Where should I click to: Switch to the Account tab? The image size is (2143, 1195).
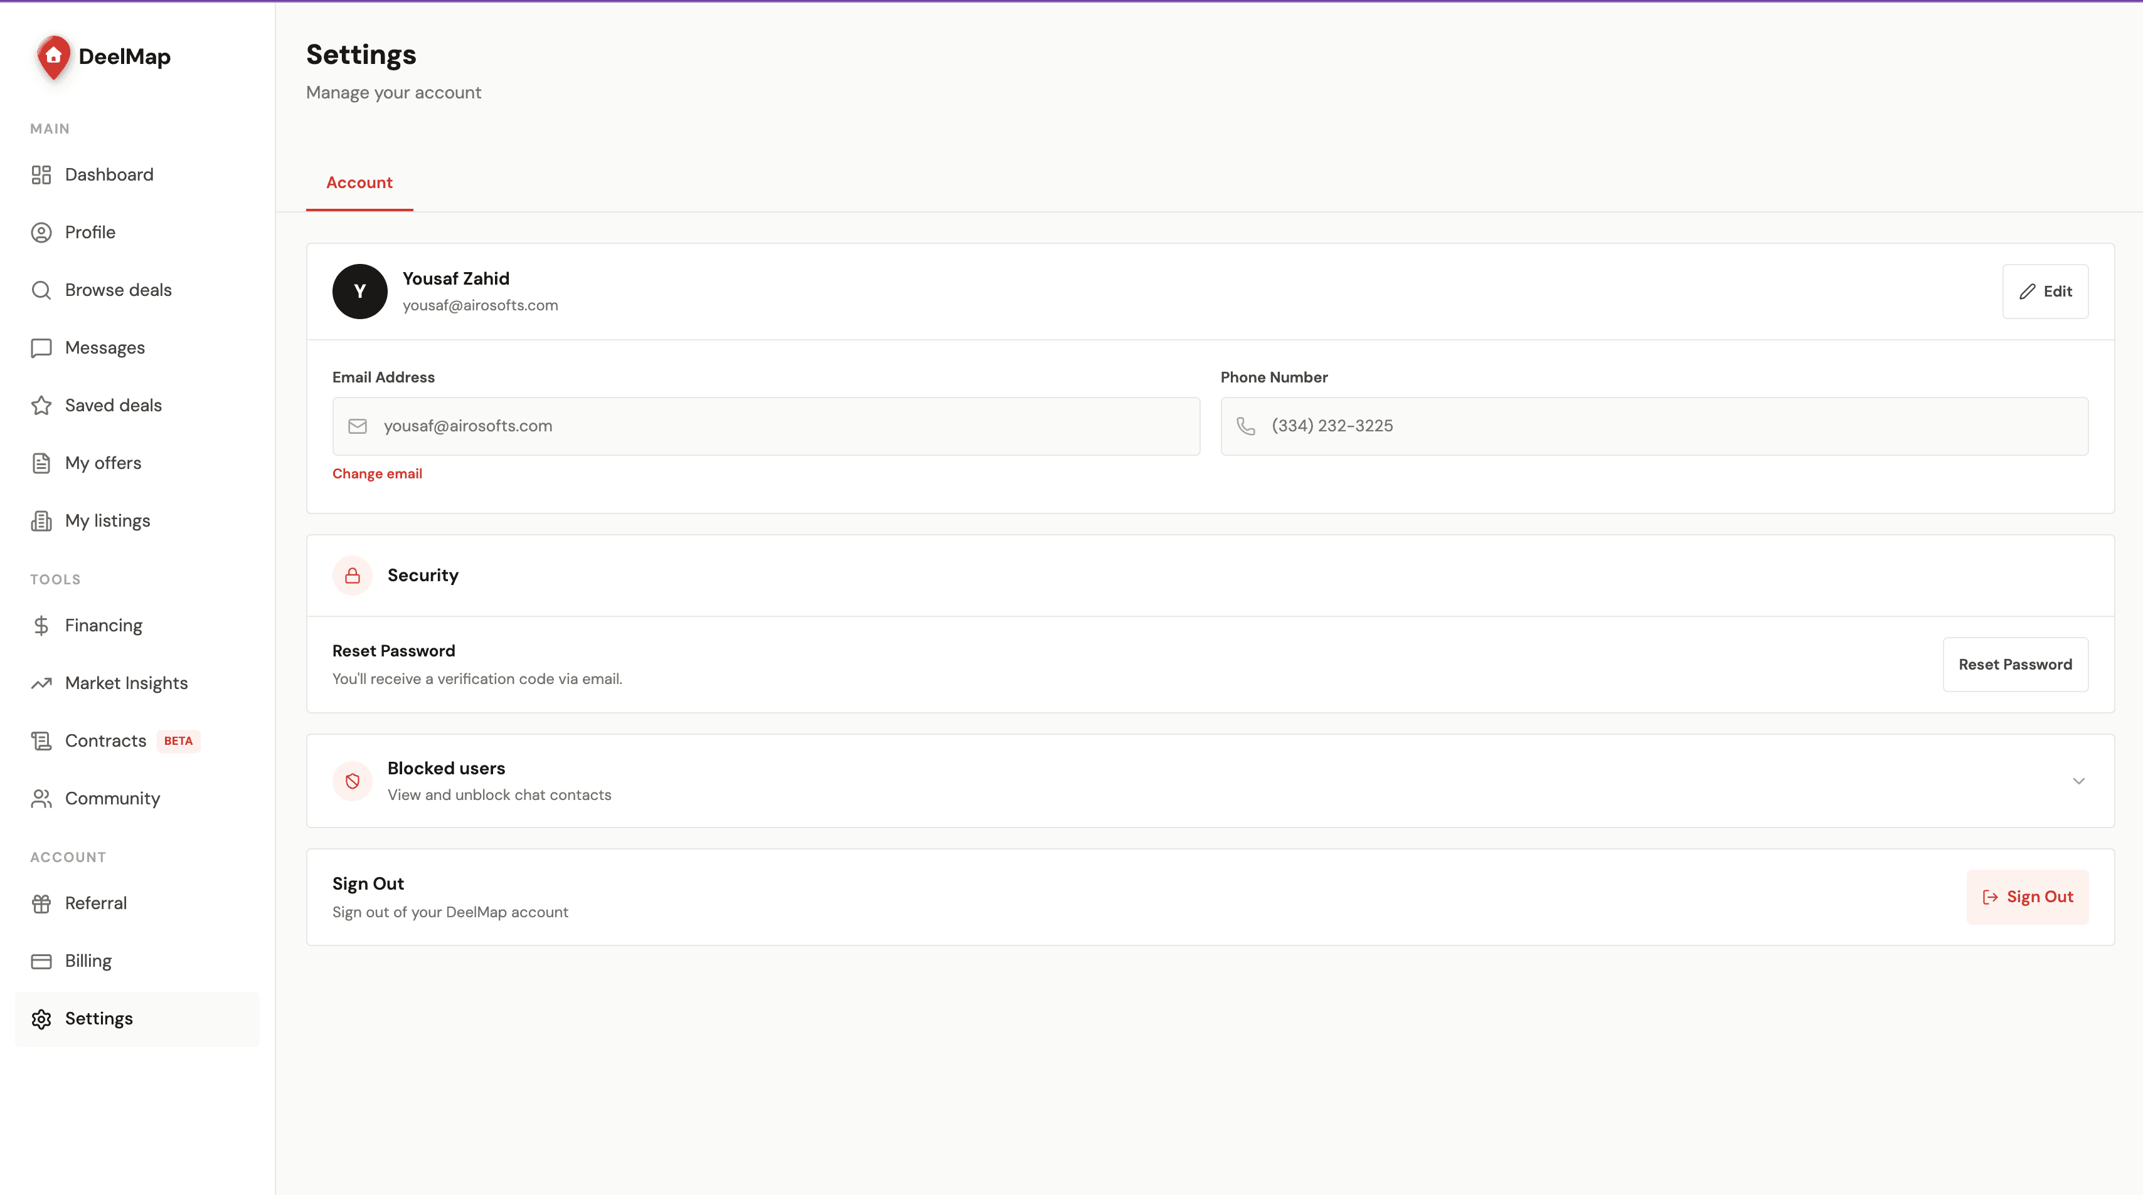(359, 183)
